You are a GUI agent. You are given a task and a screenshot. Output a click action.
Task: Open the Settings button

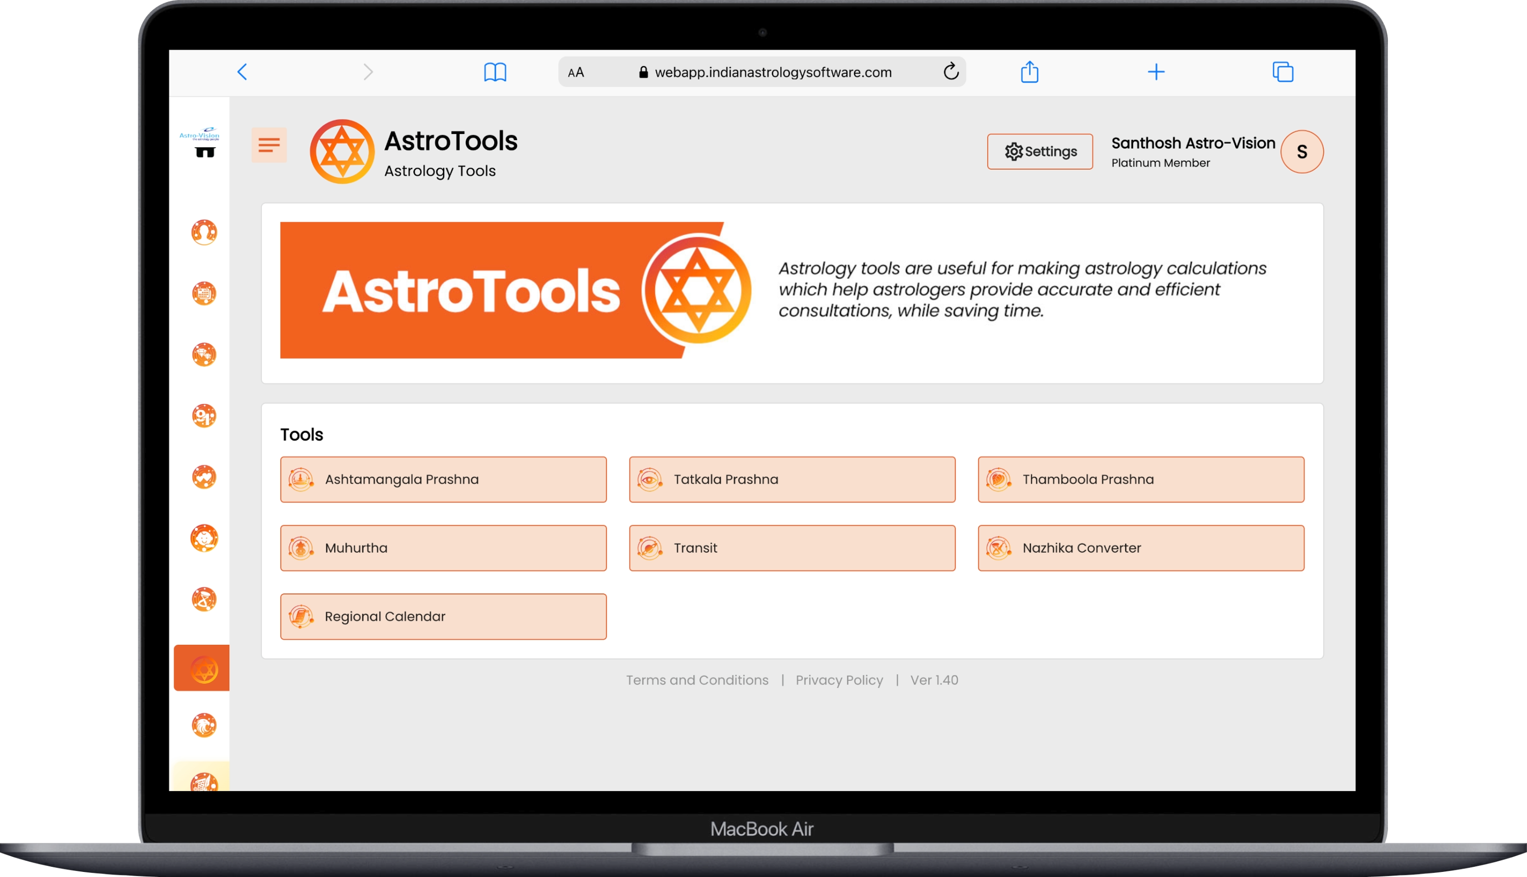point(1040,151)
